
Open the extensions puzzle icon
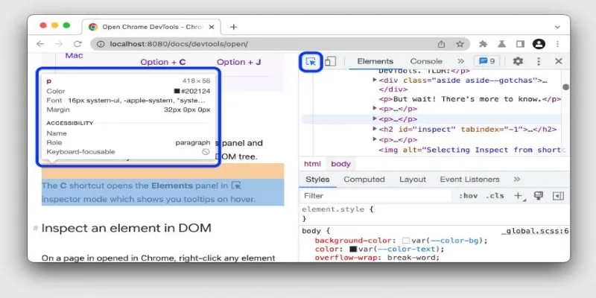click(483, 44)
